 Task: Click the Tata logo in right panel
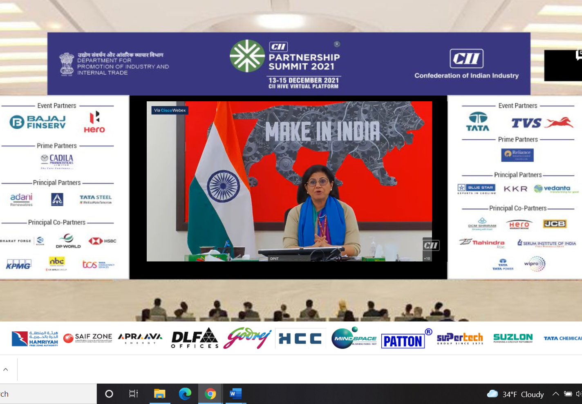tap(478, 122)
